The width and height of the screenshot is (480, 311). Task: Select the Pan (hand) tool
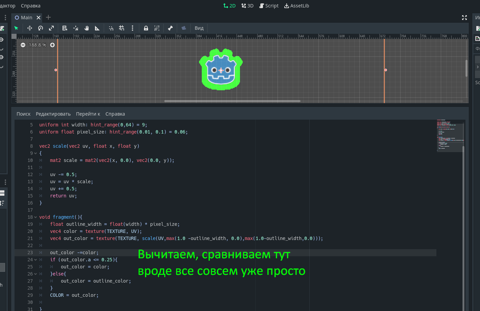[x=87, y=28]
